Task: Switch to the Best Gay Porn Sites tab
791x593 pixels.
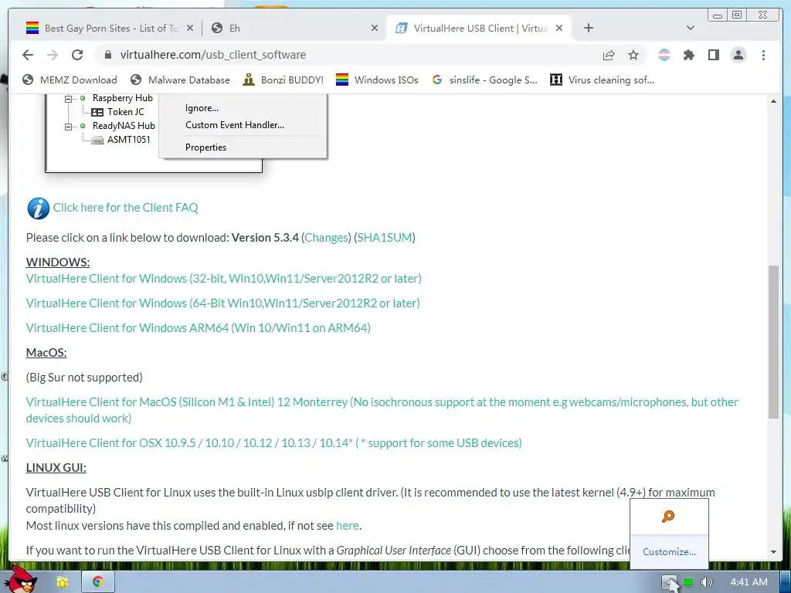Action: tap(108, 29)
